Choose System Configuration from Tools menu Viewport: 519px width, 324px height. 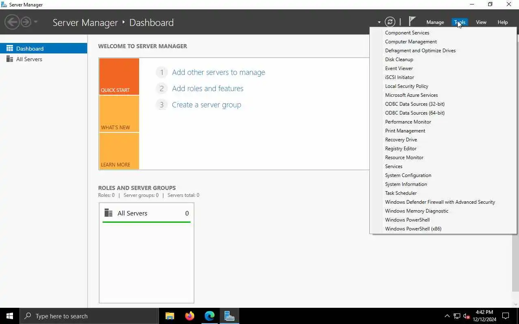coord(443,175)
